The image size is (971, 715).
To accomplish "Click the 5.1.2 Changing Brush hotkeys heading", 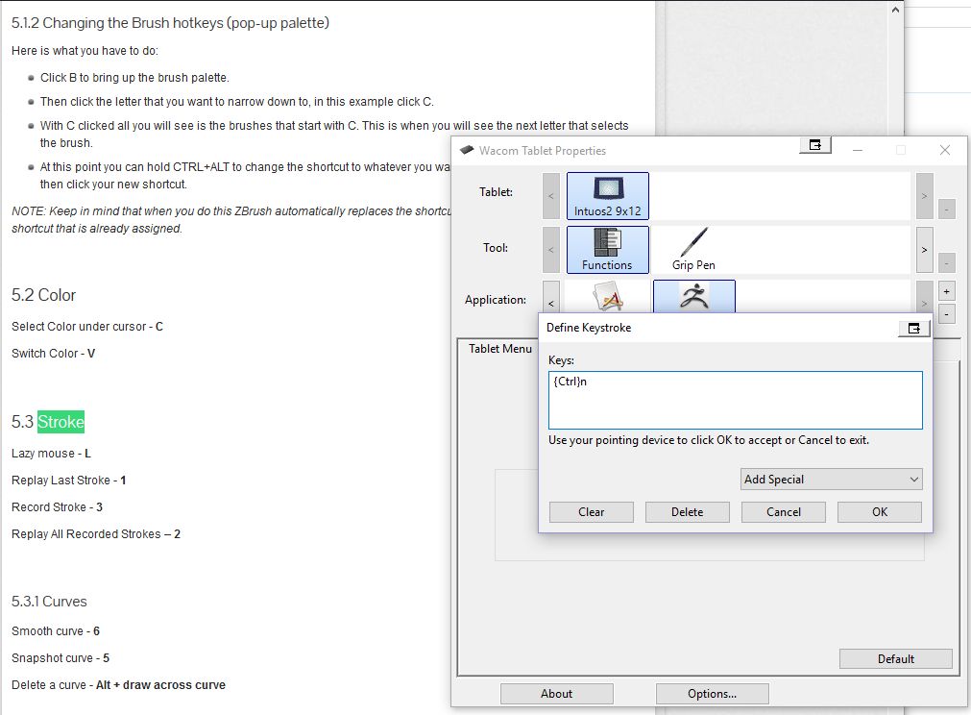I will click(170, 23).
